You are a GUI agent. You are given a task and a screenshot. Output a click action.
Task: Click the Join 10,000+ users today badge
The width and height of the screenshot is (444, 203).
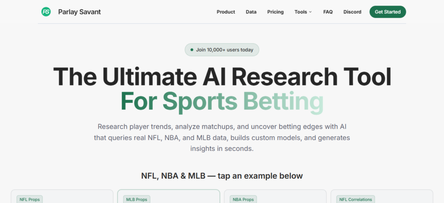222,50
